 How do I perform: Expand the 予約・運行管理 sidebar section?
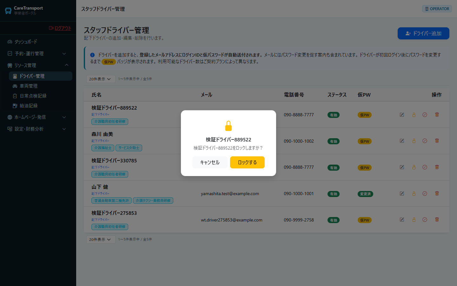click(x=38, y=53)
